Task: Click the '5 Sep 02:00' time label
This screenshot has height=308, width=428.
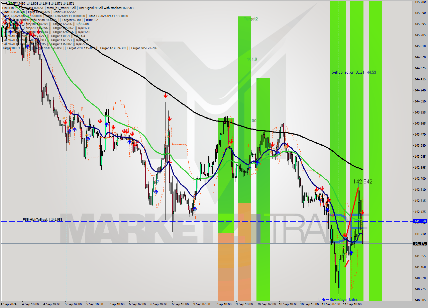Action: (x=73, y=304)
